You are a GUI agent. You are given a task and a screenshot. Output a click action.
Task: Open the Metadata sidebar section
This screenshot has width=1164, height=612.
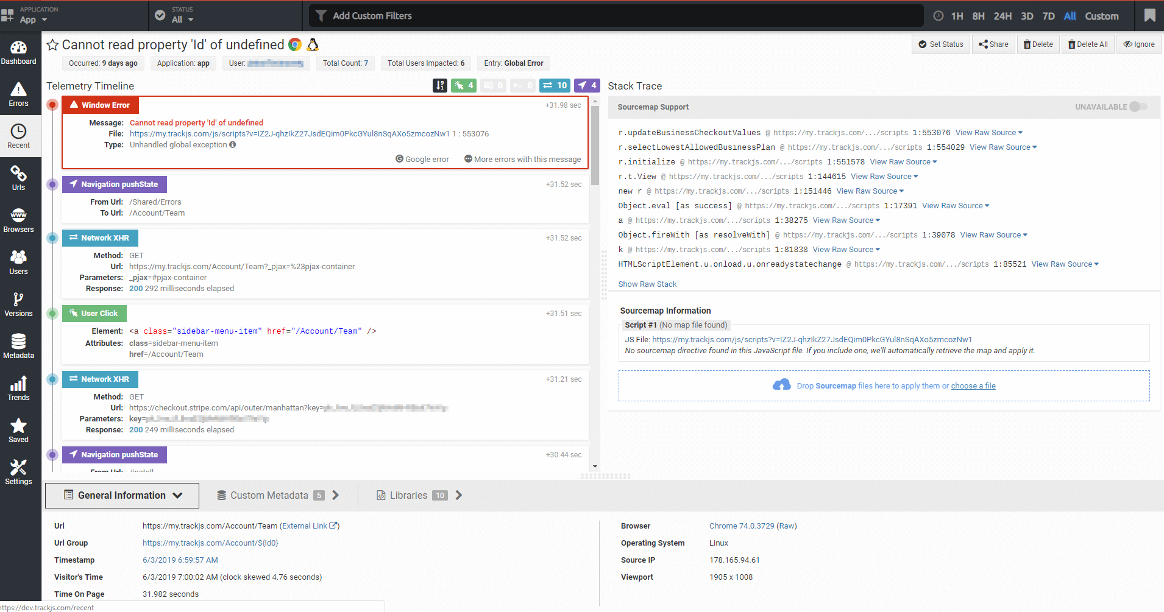point(18,346)
